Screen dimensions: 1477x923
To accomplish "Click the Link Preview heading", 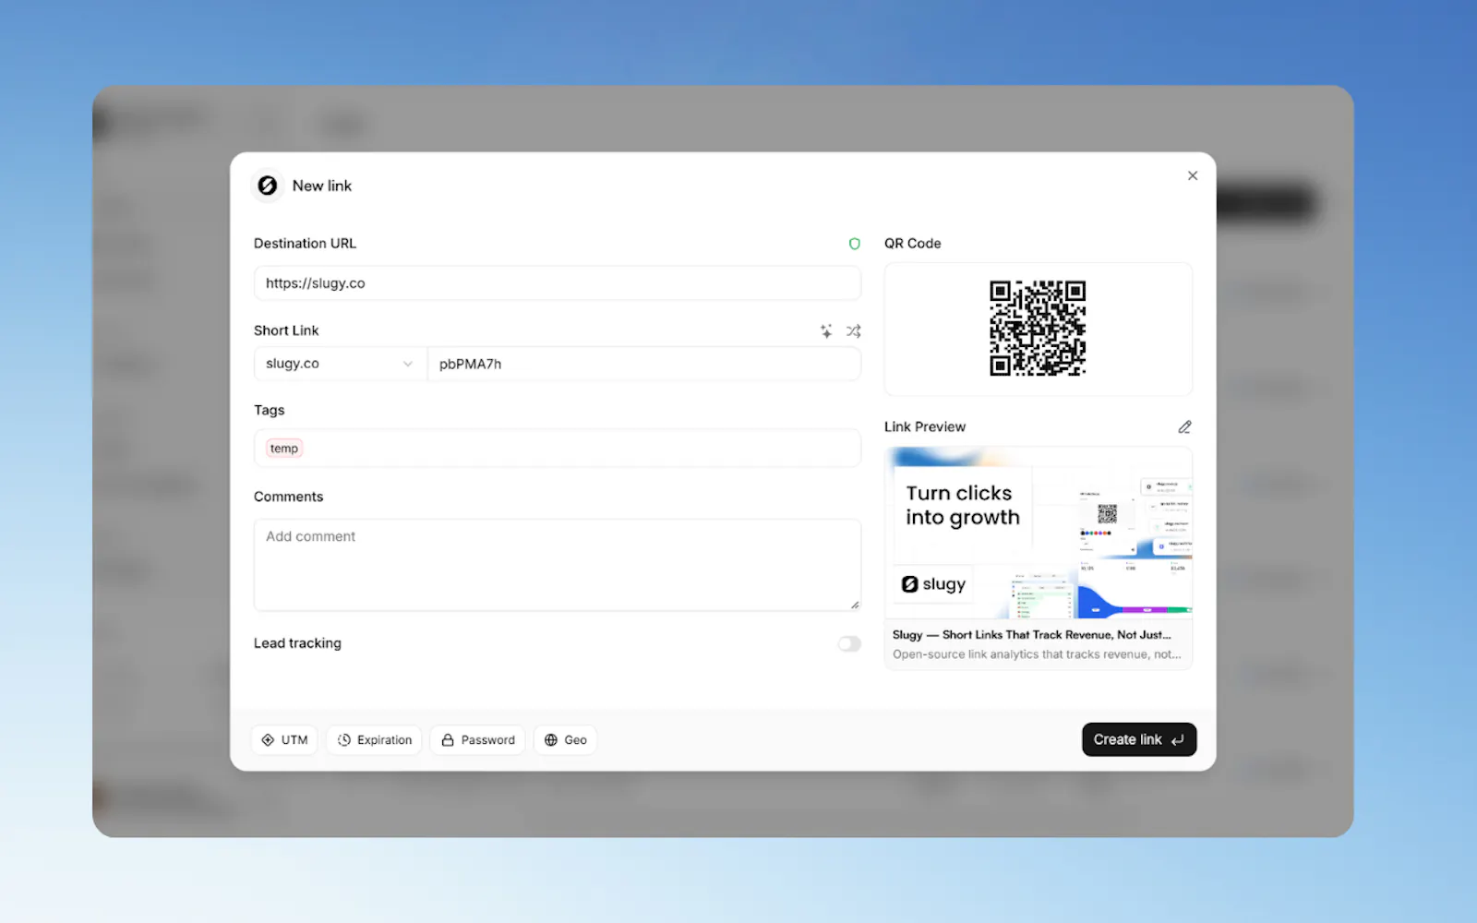I will click(925, 426).
